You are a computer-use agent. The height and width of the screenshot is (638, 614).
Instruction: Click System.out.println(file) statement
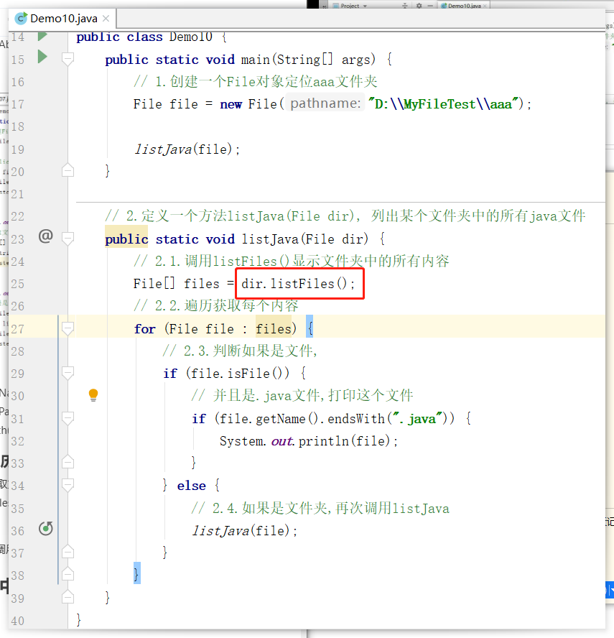coord(309,441)
